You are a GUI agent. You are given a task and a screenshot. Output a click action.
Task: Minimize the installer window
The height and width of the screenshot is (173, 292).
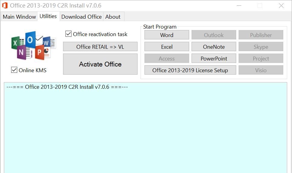(239, 6)
